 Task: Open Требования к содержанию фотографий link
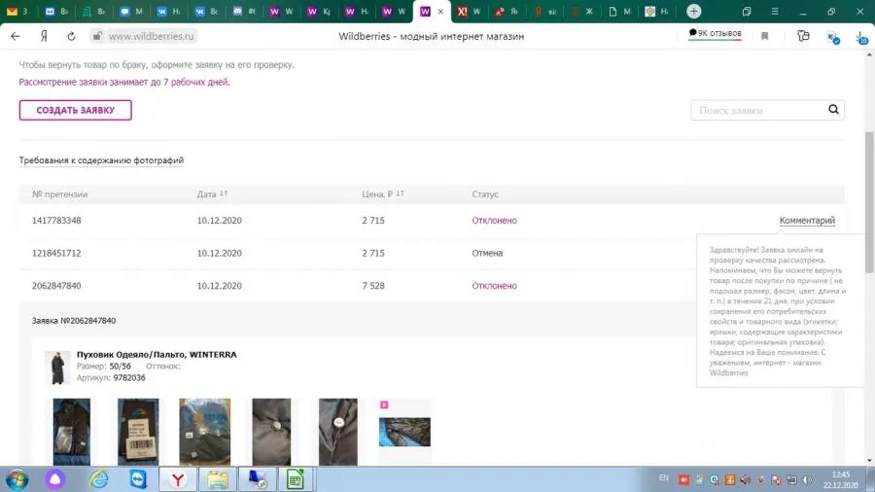click(101, 160)
